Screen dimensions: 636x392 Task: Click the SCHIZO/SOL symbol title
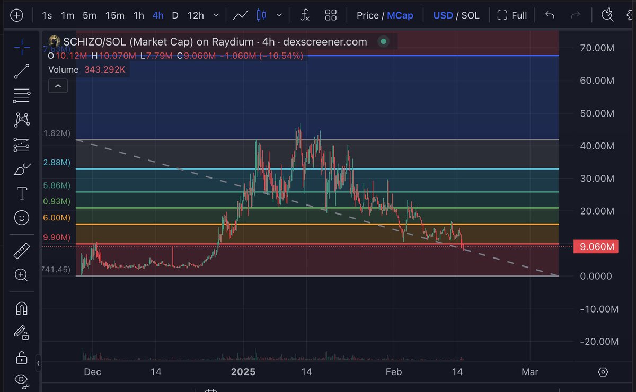[x=215, y=42]
